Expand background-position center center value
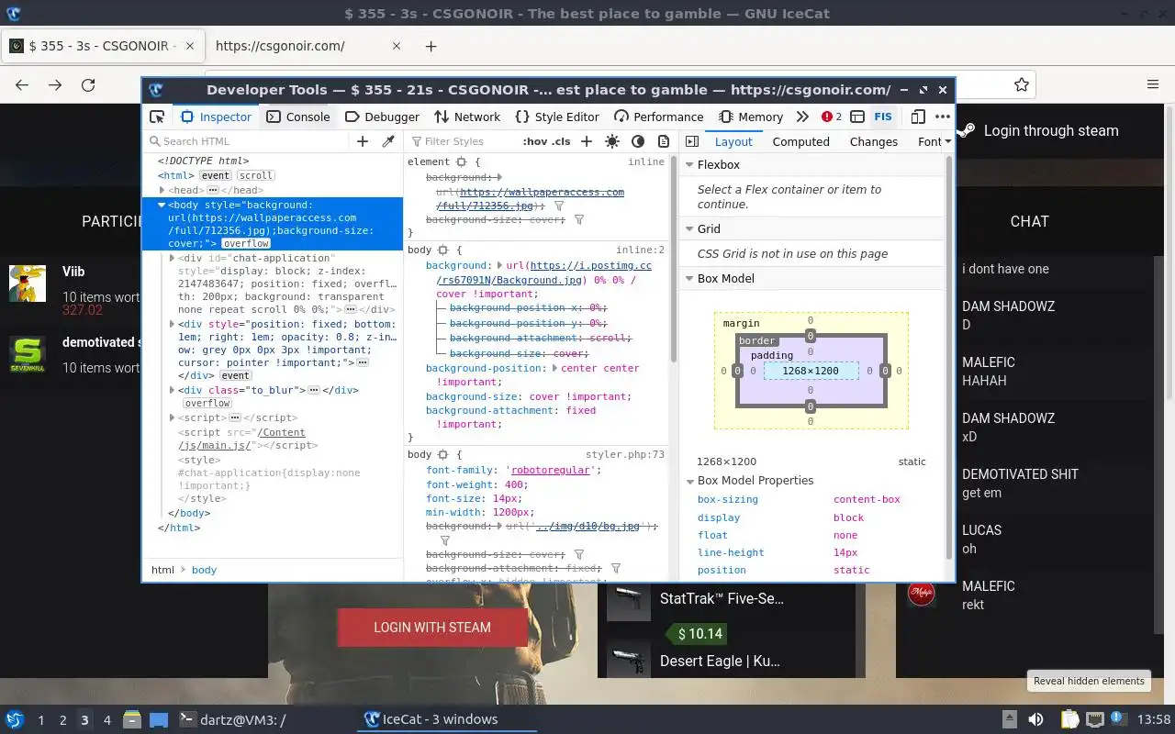 (554, 368)
